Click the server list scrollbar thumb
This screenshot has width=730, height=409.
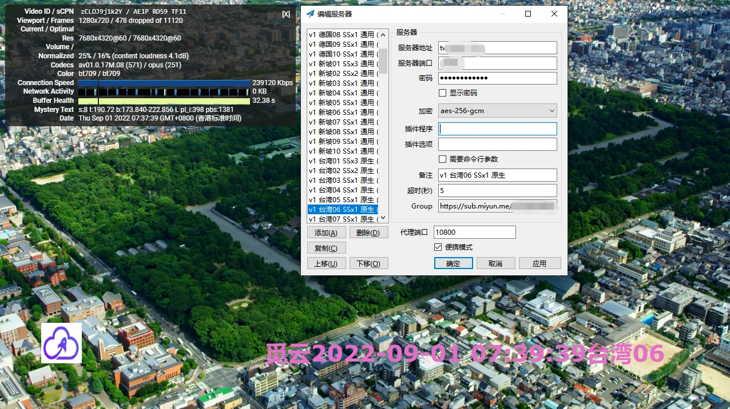(383, 60)
